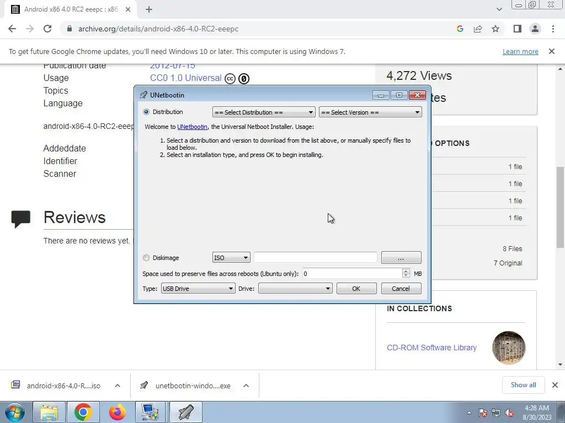Open CC0 1.0 Universal license link

pos(185,78)
